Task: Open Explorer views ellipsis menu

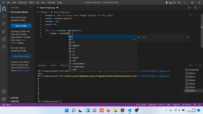Action: tap(31, 8)
